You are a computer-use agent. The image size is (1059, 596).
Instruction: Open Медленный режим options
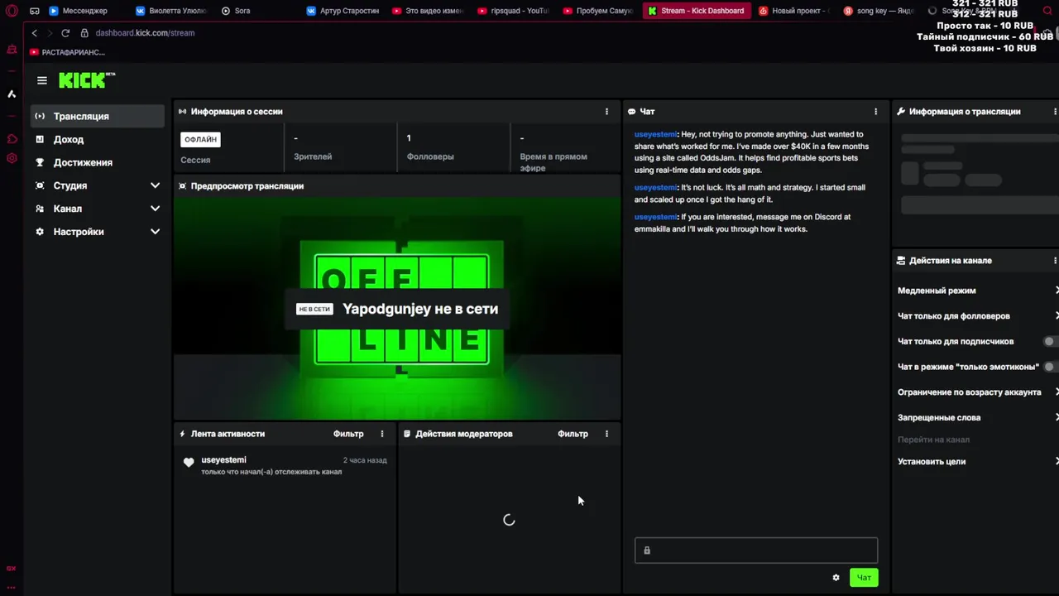click(977, 291)
